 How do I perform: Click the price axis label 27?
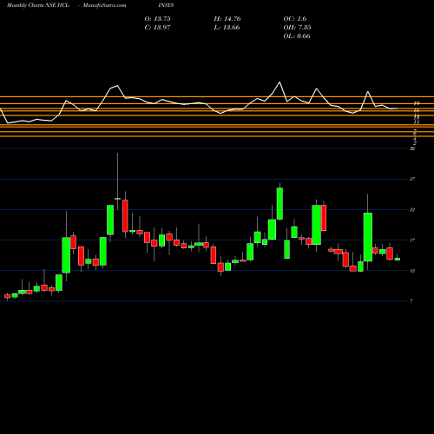412,179
